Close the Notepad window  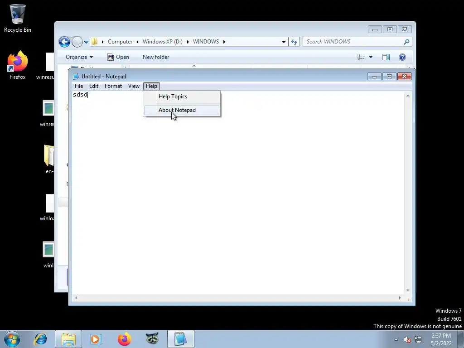click(x=404, y=77)
